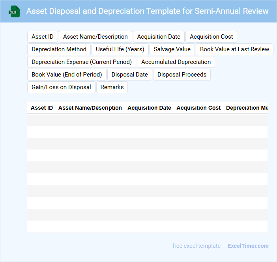The height and width of the screenshot is (262, 277).
Task: Click the Disposal Proceeds tag
Action: 182,75
